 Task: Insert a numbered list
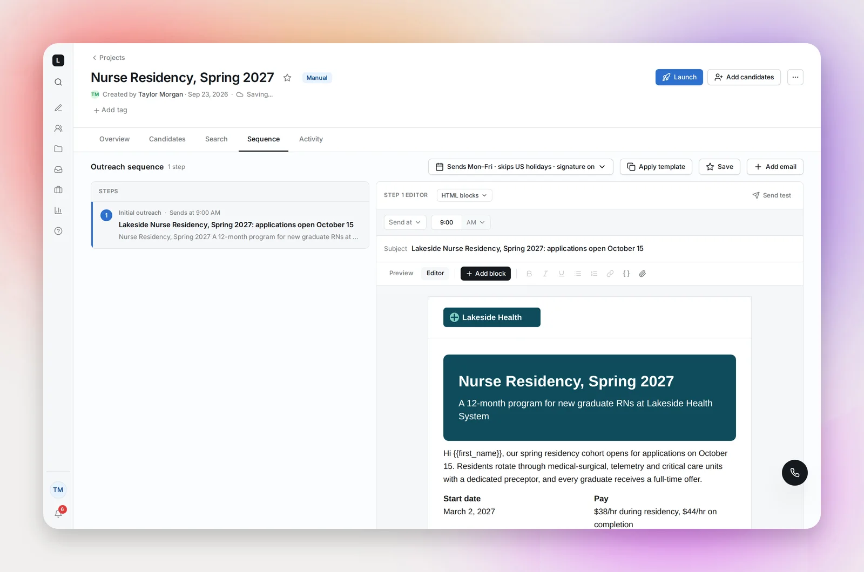pyautogui.click(x=594, y=274)
